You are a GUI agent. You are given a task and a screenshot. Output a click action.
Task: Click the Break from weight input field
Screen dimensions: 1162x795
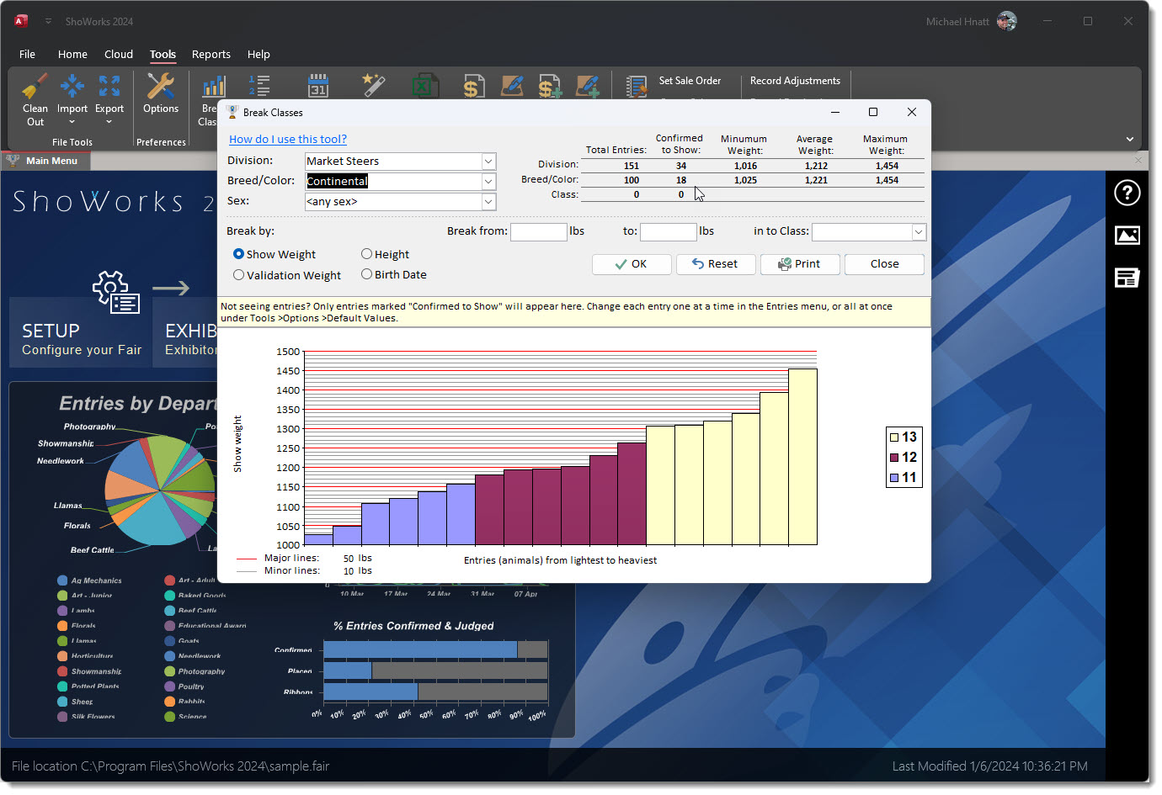pos(539,231)
